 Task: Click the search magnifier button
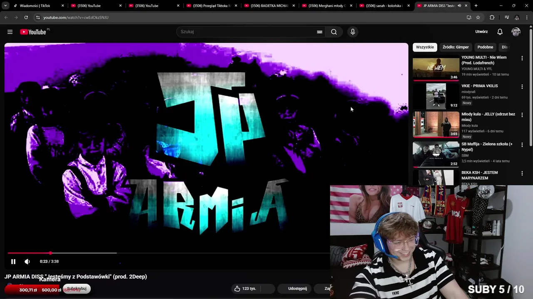334,32
